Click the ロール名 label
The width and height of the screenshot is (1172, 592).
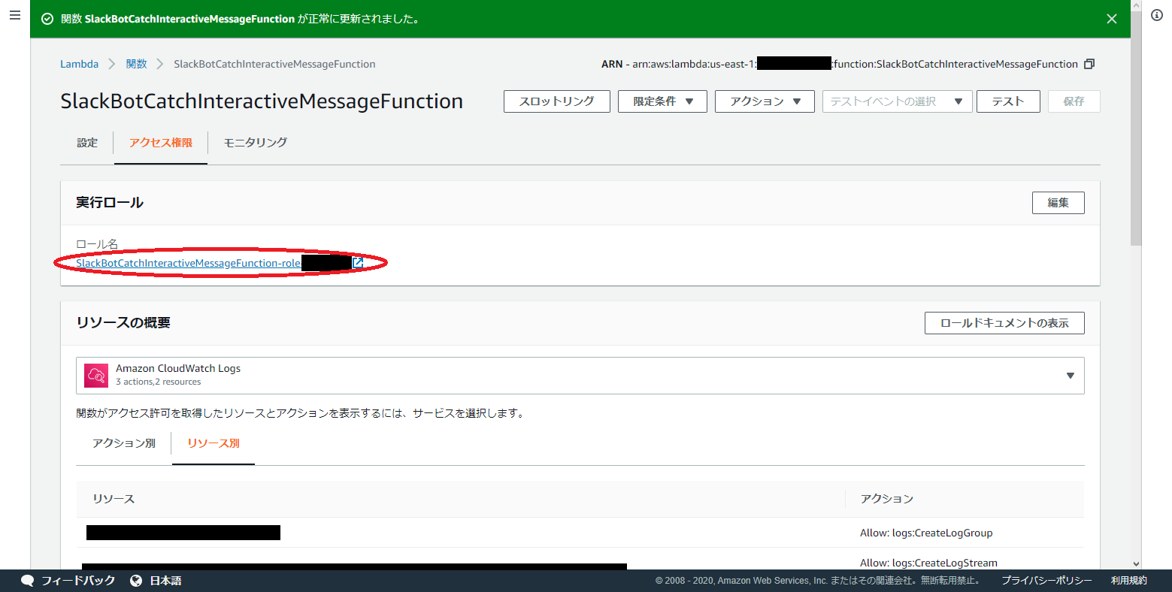tap(97, 244)
